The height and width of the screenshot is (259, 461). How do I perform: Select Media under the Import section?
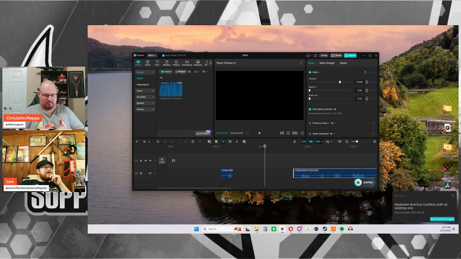[140, 78]
